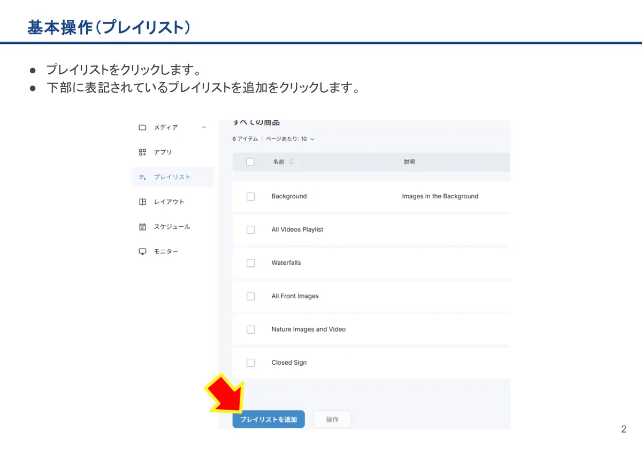Check the All Front Images checkbox
Viewport: 642px width, 454px height.
click(250, 296)
